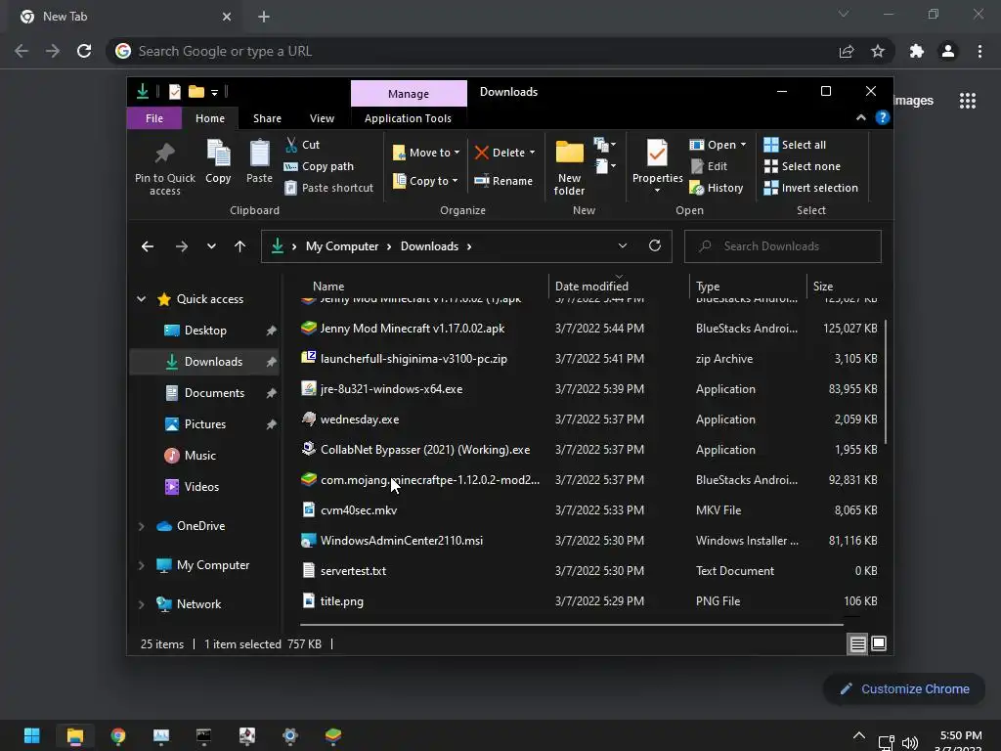Switch to large icons view layout
Viewport: 1001px width, 751px height.
coord(879,643)
